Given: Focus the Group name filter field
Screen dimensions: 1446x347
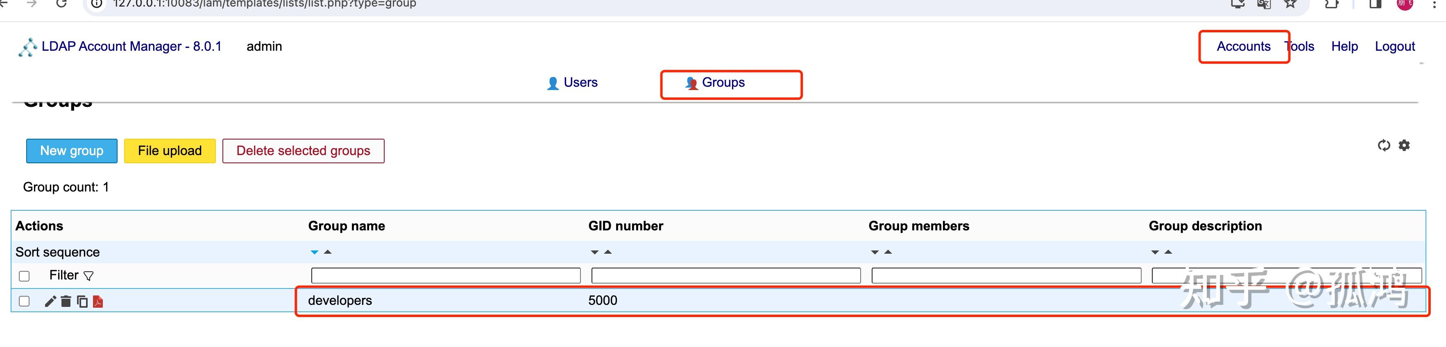Looking at the screenshot, I should 446,276.
